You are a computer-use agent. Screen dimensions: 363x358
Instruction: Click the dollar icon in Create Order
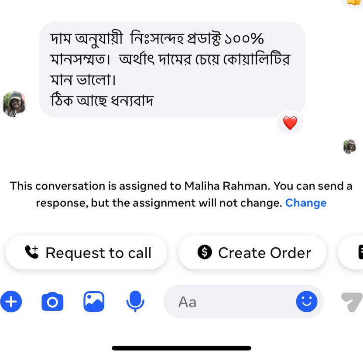[205, 252]
